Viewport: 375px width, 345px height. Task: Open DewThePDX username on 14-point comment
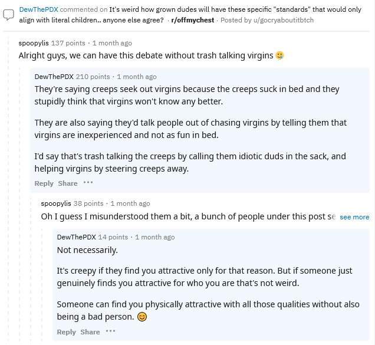(x=76, y=237)
